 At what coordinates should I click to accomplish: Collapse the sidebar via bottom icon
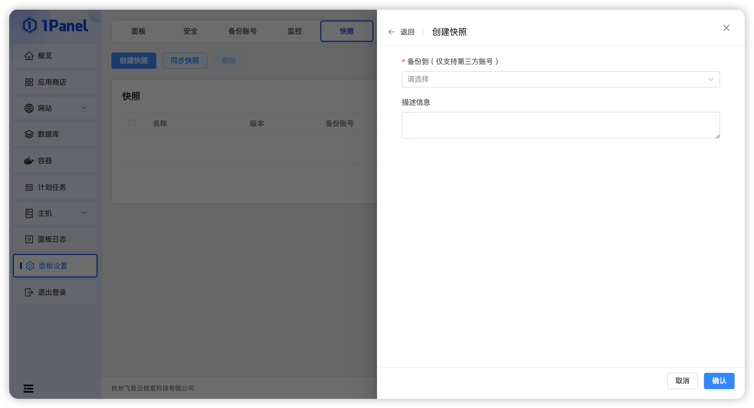point(28,388)
